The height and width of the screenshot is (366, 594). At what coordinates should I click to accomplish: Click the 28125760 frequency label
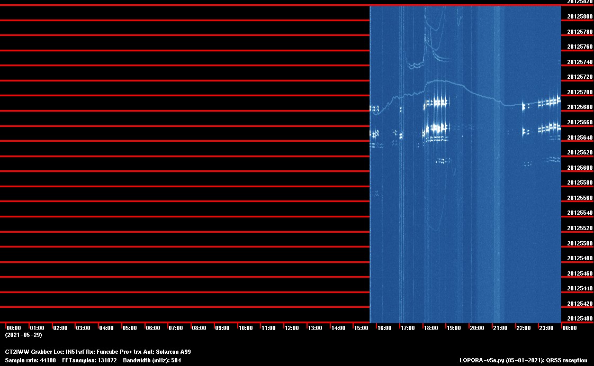coord(580,47)
